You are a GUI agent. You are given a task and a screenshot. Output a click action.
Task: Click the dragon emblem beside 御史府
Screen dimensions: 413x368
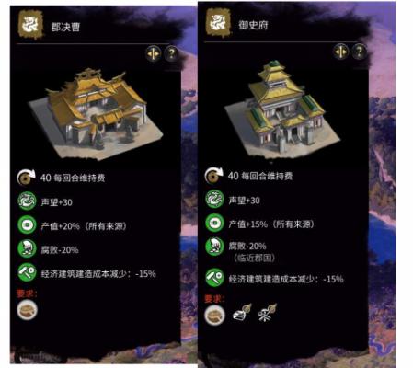pyautogui.click(x=218, y=22)
